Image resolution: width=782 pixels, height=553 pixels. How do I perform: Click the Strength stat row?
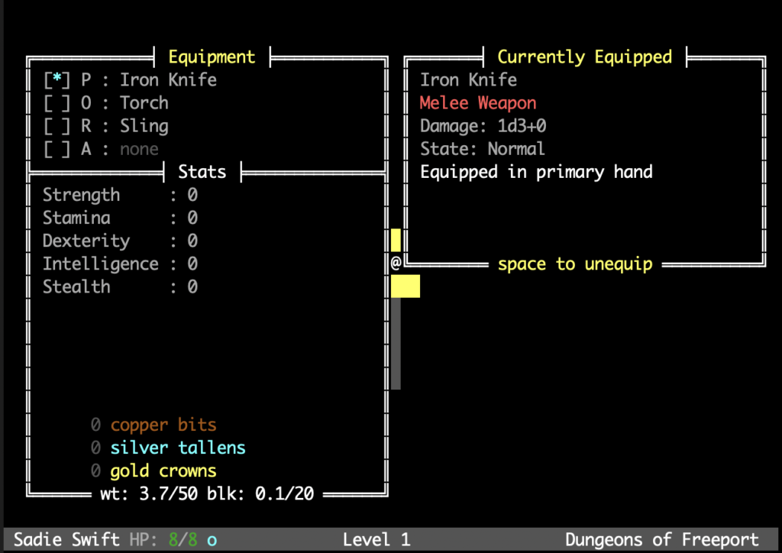(x=120, y=195)
